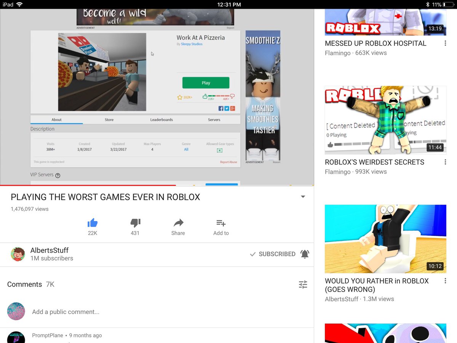The height and width of the screenshot is (343, 457).
Task: Tap the Allowed Gear types icon
Action: [x=219, y=150]
